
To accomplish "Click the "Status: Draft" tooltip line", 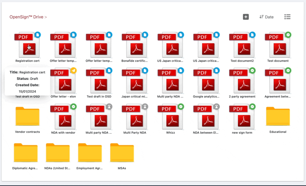I will 27,79.
